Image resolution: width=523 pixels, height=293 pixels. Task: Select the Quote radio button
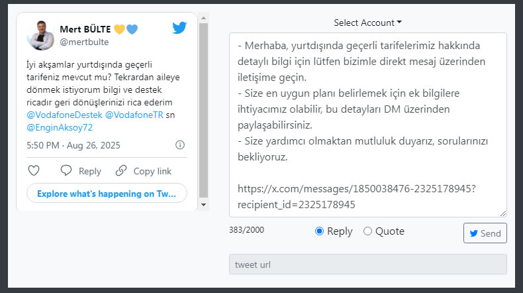367,231
